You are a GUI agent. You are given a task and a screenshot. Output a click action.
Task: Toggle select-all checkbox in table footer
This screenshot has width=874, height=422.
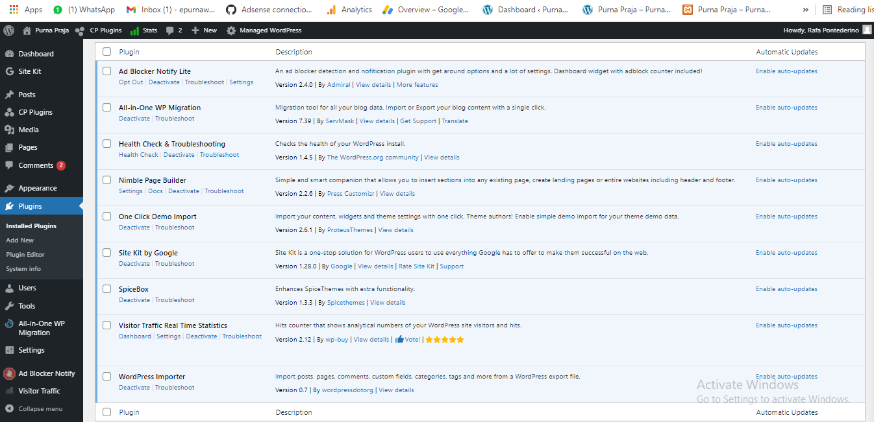107,412
